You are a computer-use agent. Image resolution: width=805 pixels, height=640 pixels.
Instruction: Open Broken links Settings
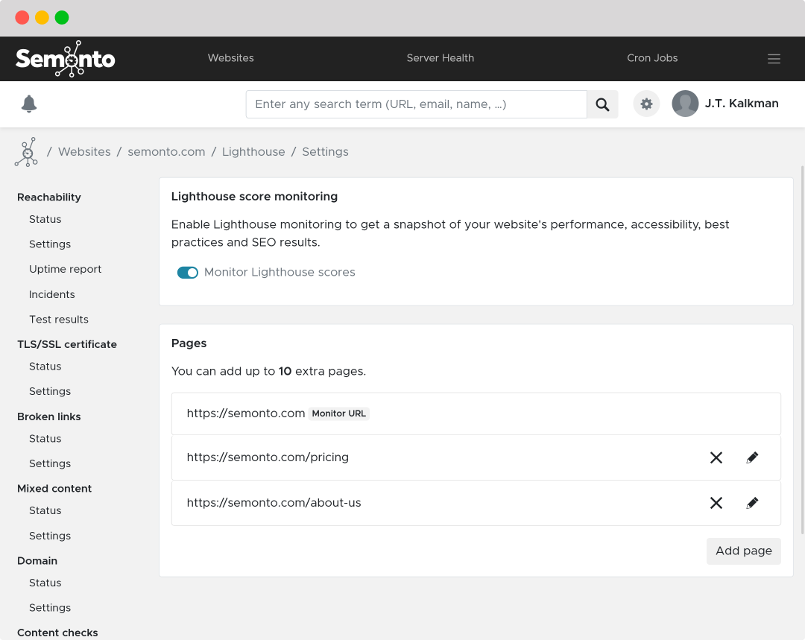click(x=50, y=463)
